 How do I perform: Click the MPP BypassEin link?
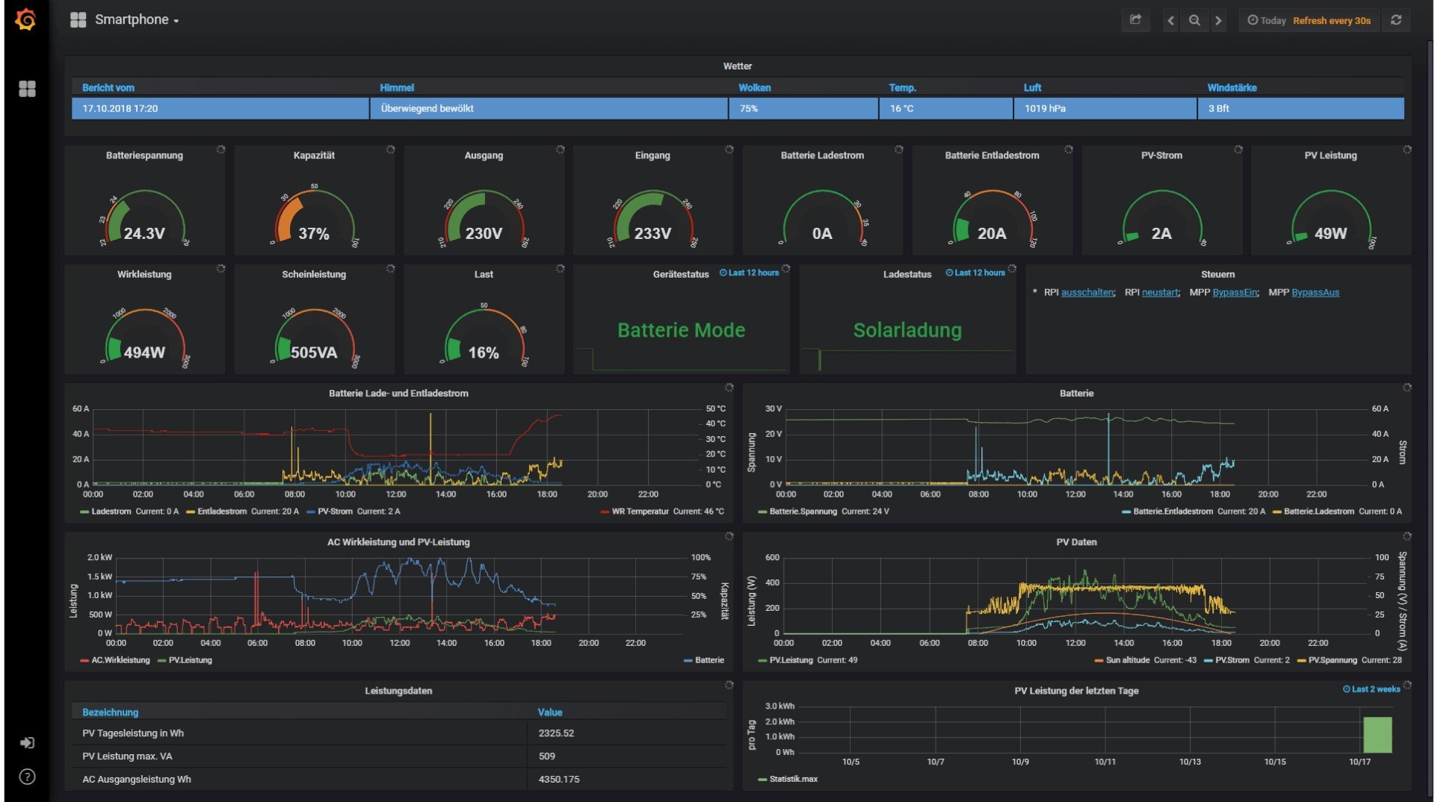tap(1235, 293)
